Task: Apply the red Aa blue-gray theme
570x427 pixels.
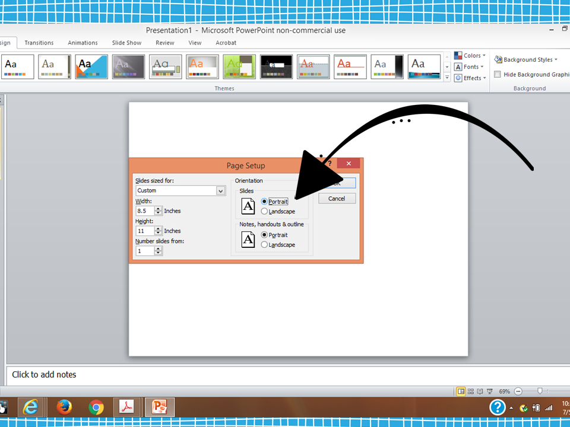Action: coord(313,67)
